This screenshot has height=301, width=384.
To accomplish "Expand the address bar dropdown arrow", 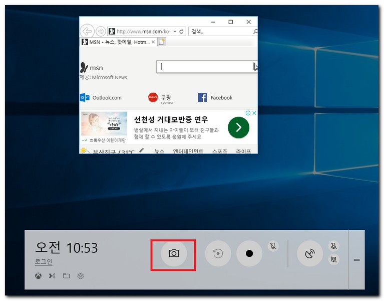I will 175,32.
